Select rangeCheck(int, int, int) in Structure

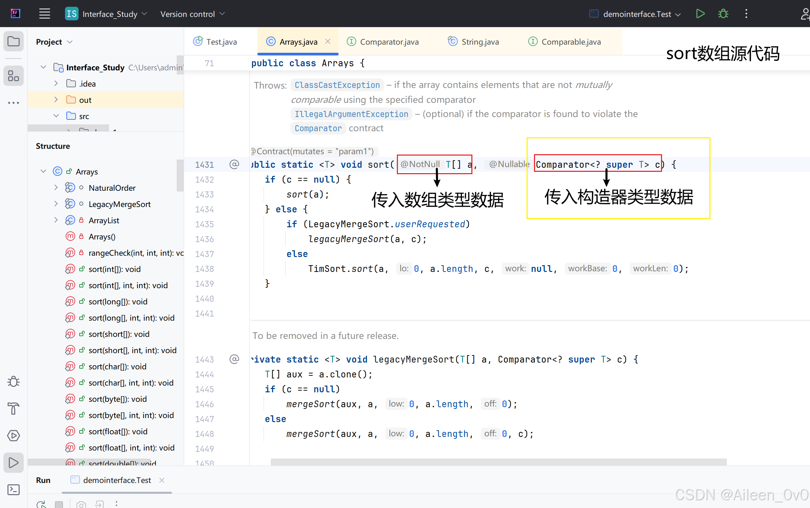pyautogui.click(x=106, y=253)
